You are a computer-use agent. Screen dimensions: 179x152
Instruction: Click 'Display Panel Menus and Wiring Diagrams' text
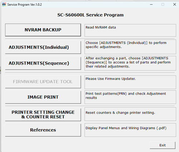126,128
